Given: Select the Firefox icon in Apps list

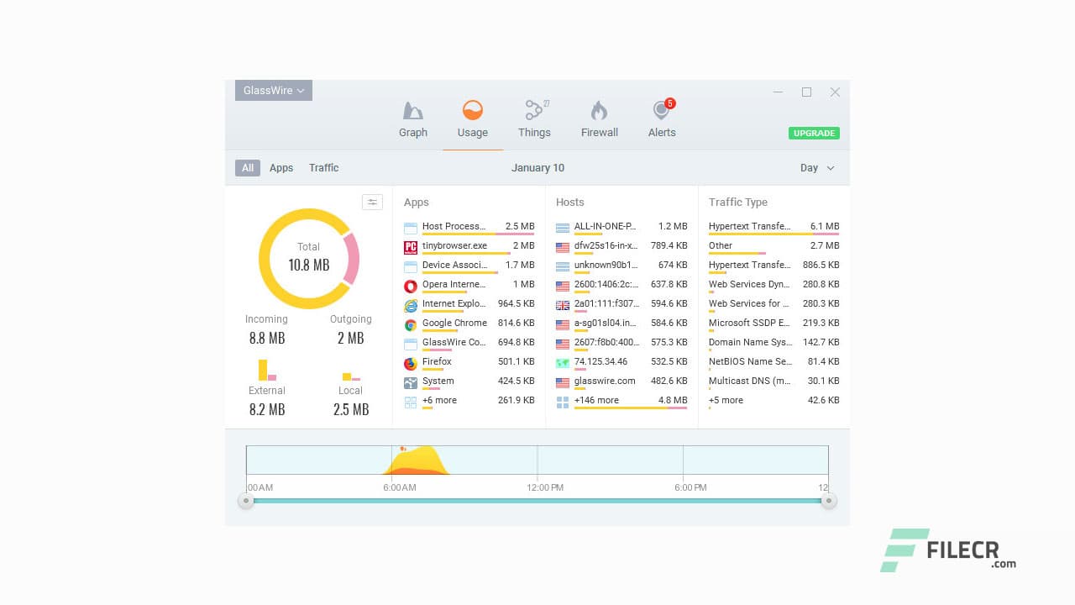Looking at the screenshot, I should (411, 362).
